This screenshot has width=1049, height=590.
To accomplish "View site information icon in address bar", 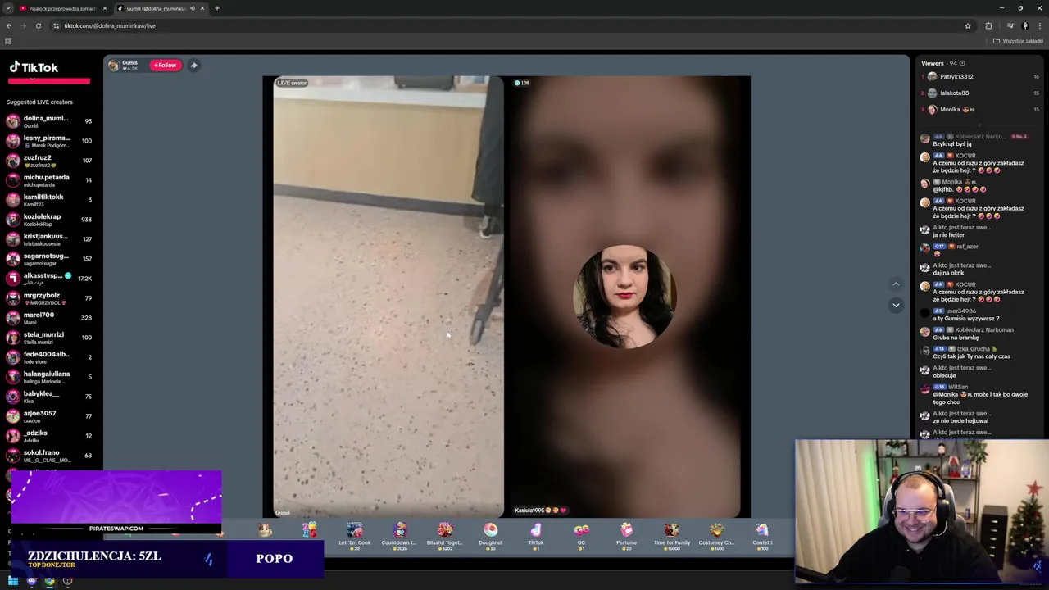I will coord(56,25).
